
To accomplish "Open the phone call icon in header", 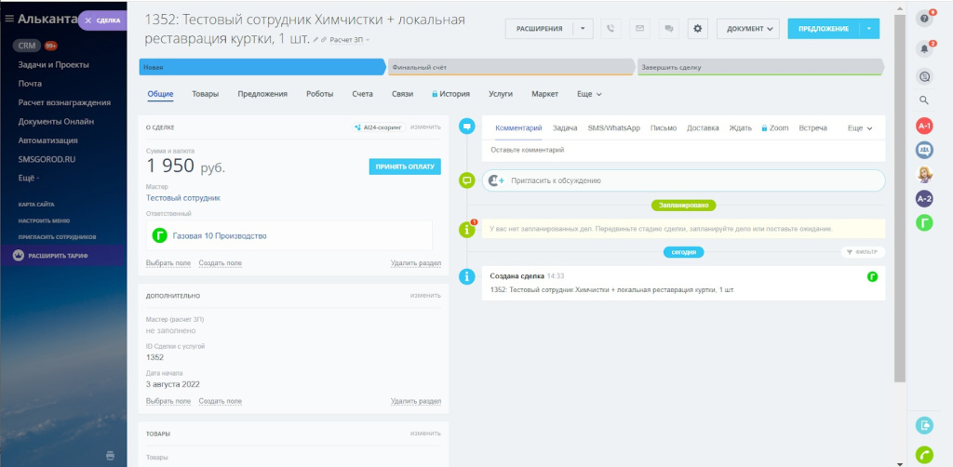I will click(x=611, y=29).
